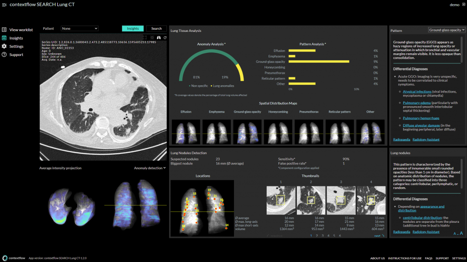Select nodule thumbnail number 2
The width and height of the screenshot is (467, 262).
[x=311, y=200]
